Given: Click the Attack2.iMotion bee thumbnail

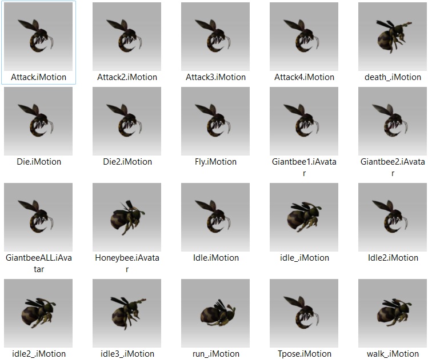Looking at the screenshot, I should [x=127, y=37].
